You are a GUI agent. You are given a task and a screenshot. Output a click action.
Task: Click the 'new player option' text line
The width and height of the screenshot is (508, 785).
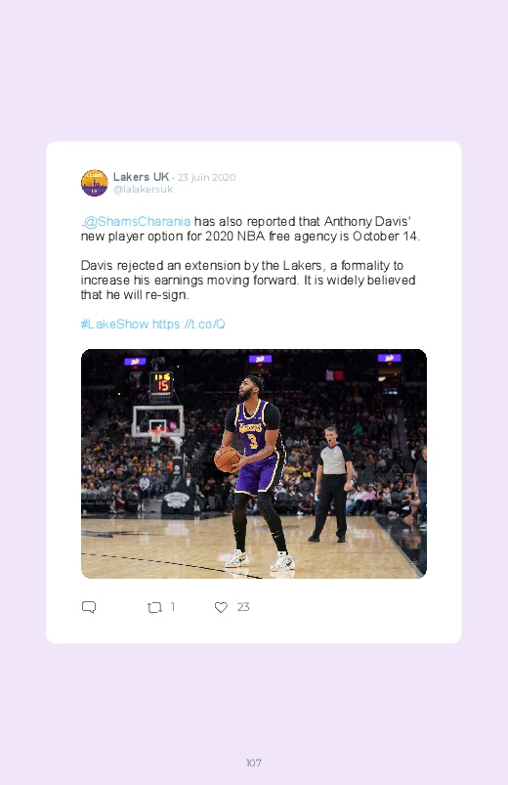pyautogui.click(x=251, y=237)
